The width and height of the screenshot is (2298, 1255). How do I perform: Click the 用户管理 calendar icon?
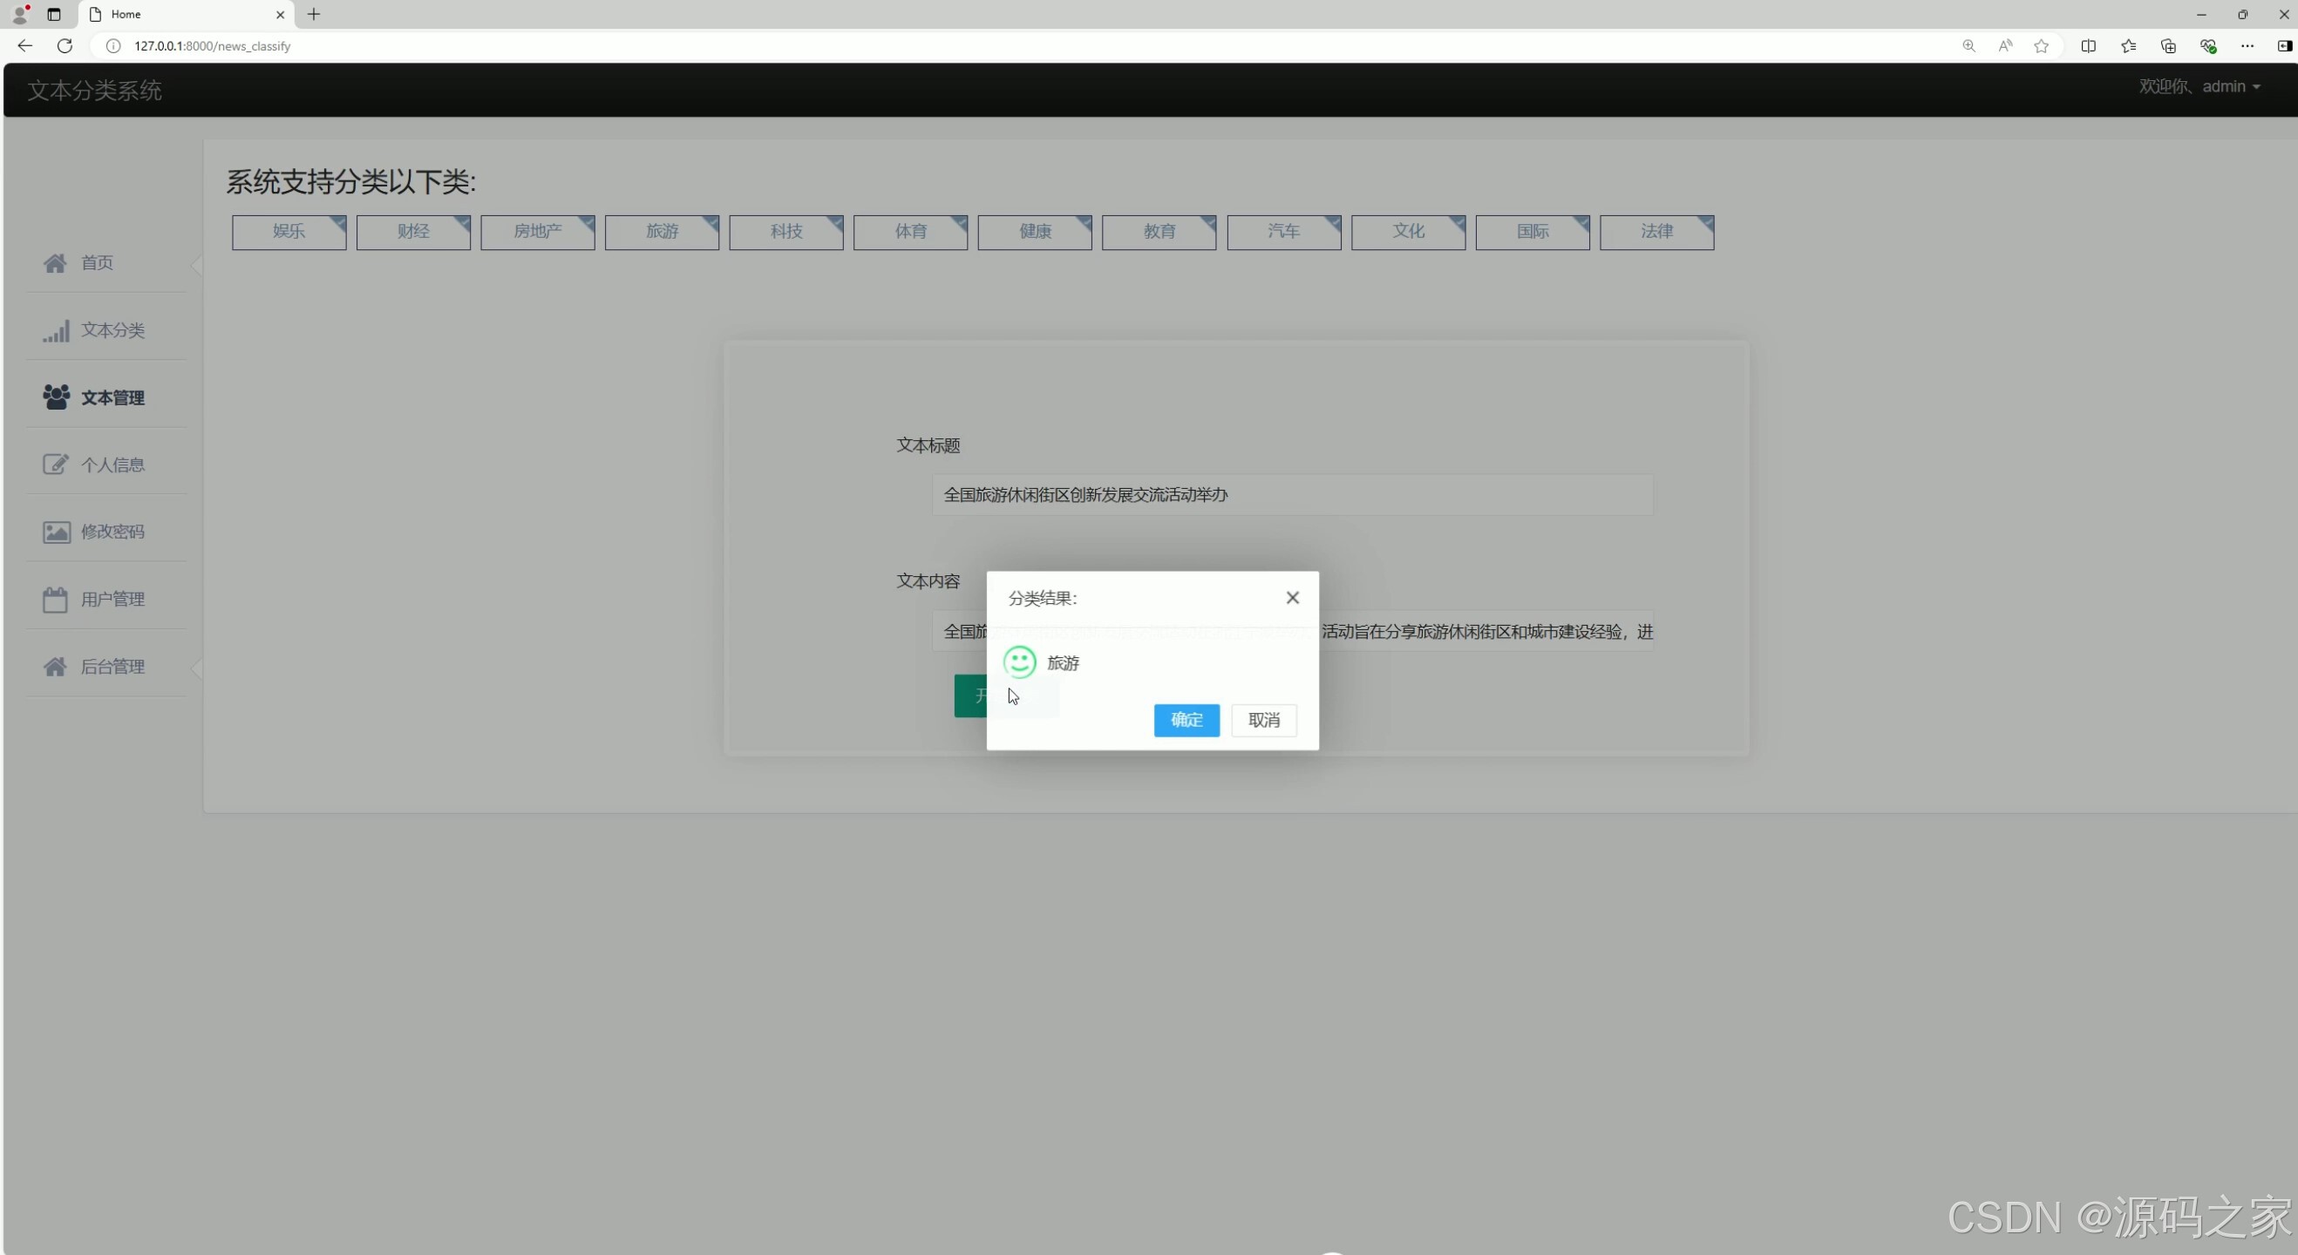[x=55, y=600]
